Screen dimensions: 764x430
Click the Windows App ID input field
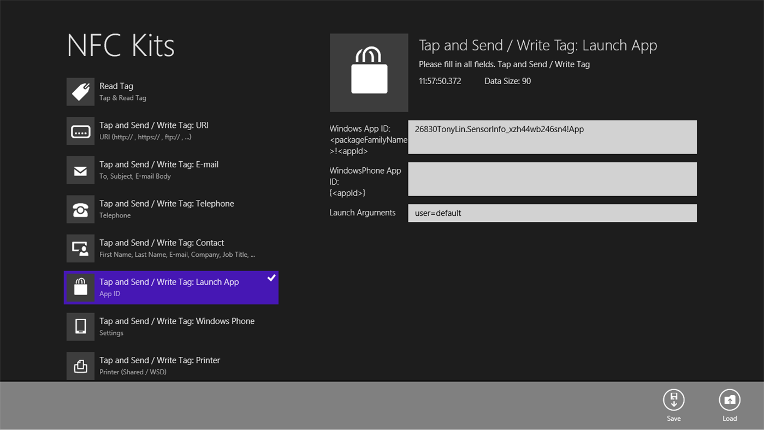click(x=552, y=137)
